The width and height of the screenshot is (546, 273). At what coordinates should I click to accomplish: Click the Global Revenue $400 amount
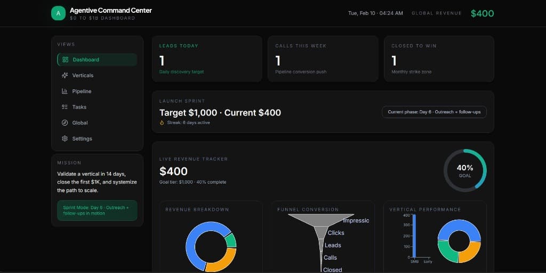click(482, 13)
